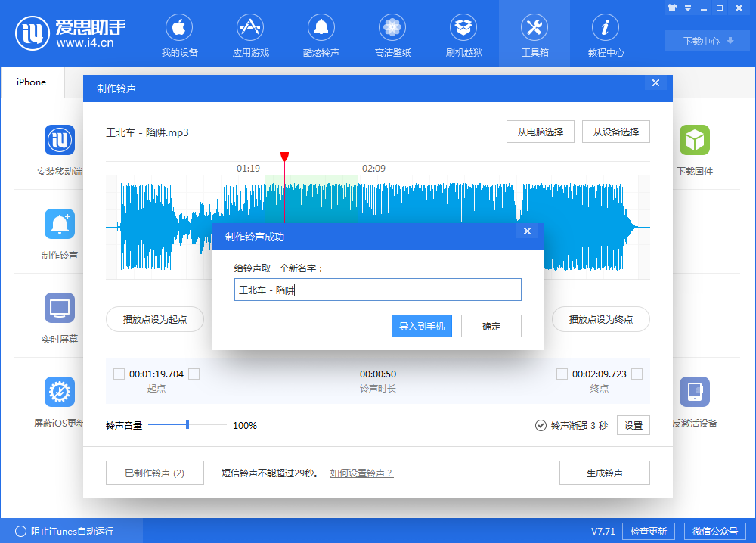Select 工具箱 wrench icon

point(534,28)
